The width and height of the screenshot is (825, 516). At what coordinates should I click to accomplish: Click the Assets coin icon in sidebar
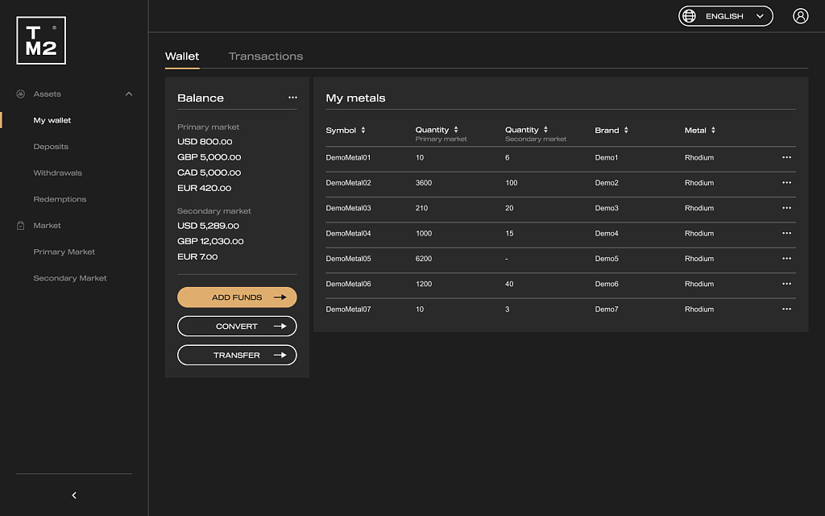20,94
